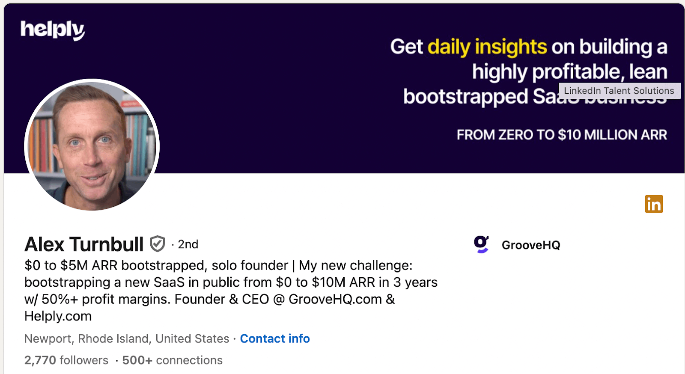Click the GrooveHQ company logo icon

(481, 244)
